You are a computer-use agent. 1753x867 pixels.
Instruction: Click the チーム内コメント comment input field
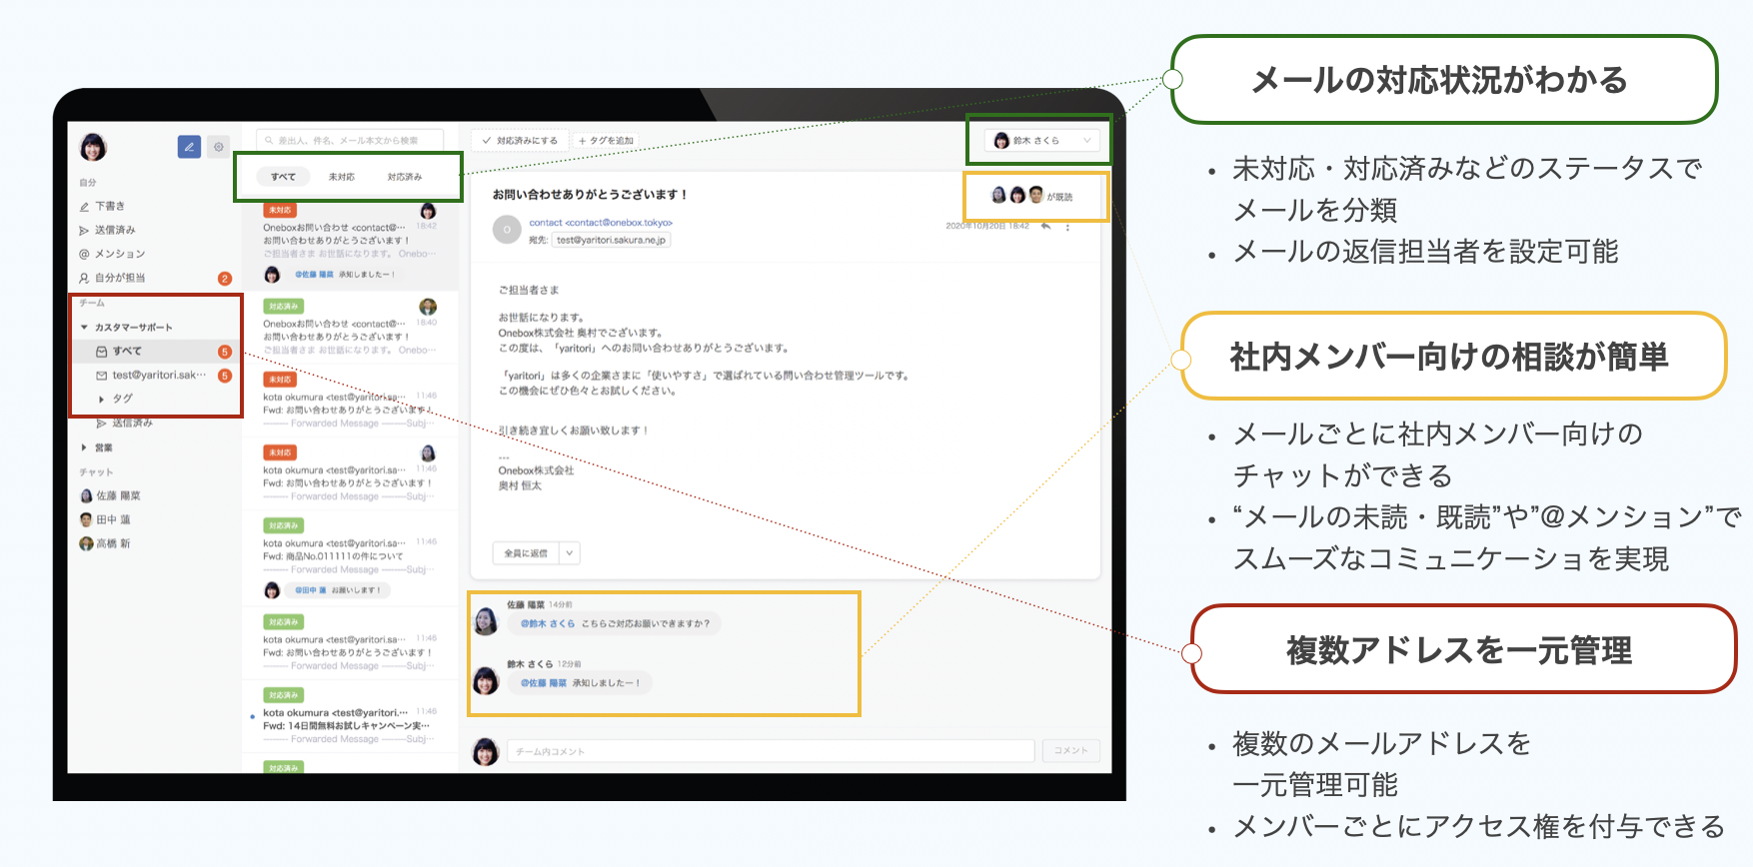[x=770, y=751]
